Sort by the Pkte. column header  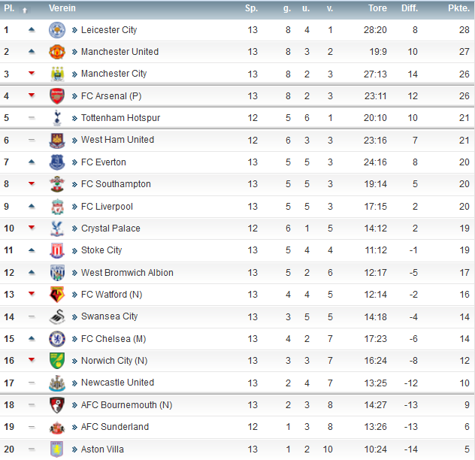458,8
